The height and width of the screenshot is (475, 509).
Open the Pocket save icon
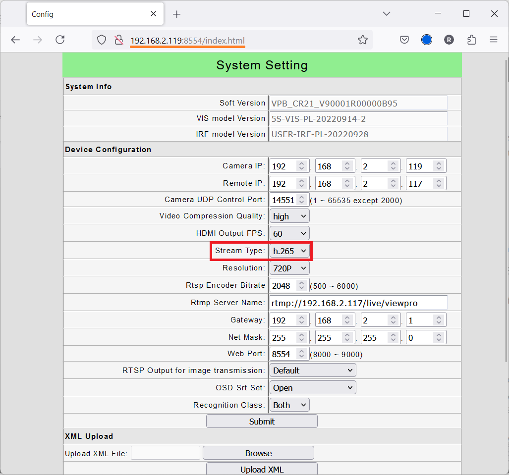click(404, 40)
